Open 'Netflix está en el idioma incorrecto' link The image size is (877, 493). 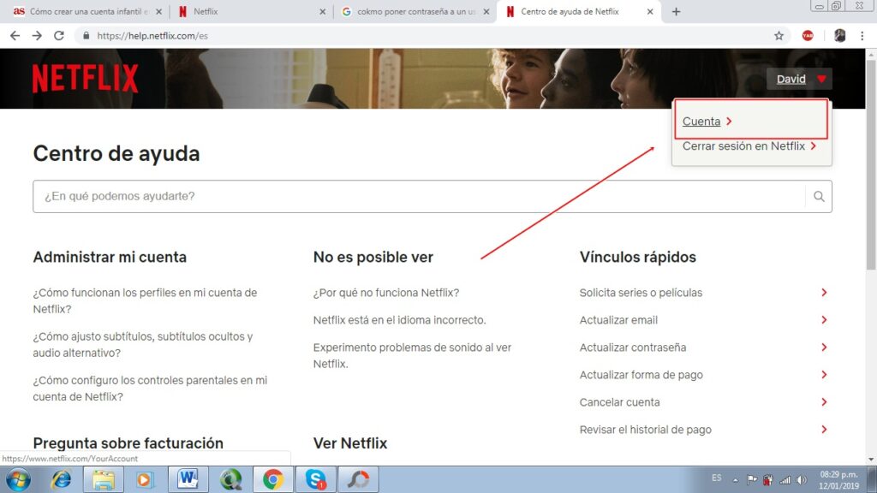click(399, 320)
